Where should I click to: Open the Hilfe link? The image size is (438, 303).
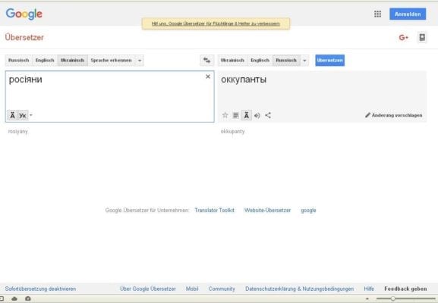(x=369, y=289)
